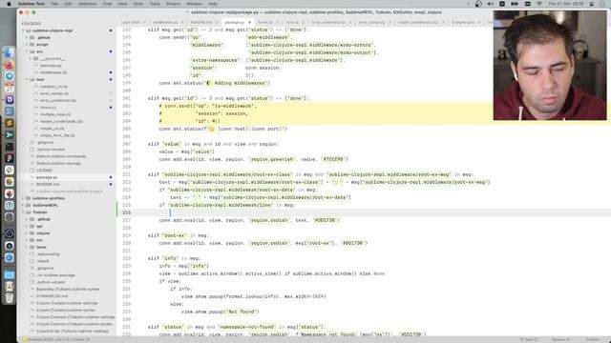Open the Goto menu
This screenshot has width=611, height=343.
click(x=137, y=4)
